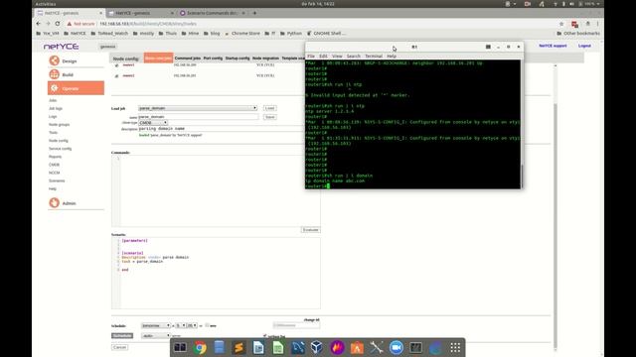Go back in Chrome browser

click(39, 24)
